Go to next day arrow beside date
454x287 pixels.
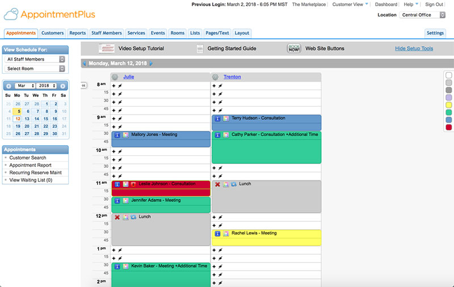point(151,64)
